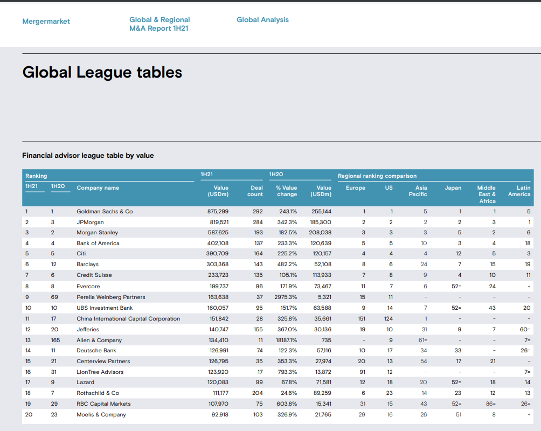The width and height of the screenshot is (541, 431).
Task: Click the Mergermarket header link
Action: click(x=46, y=21)
